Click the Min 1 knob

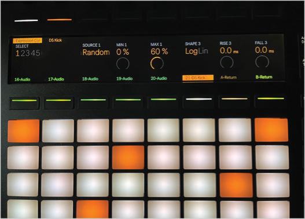[x=123, y=64]
